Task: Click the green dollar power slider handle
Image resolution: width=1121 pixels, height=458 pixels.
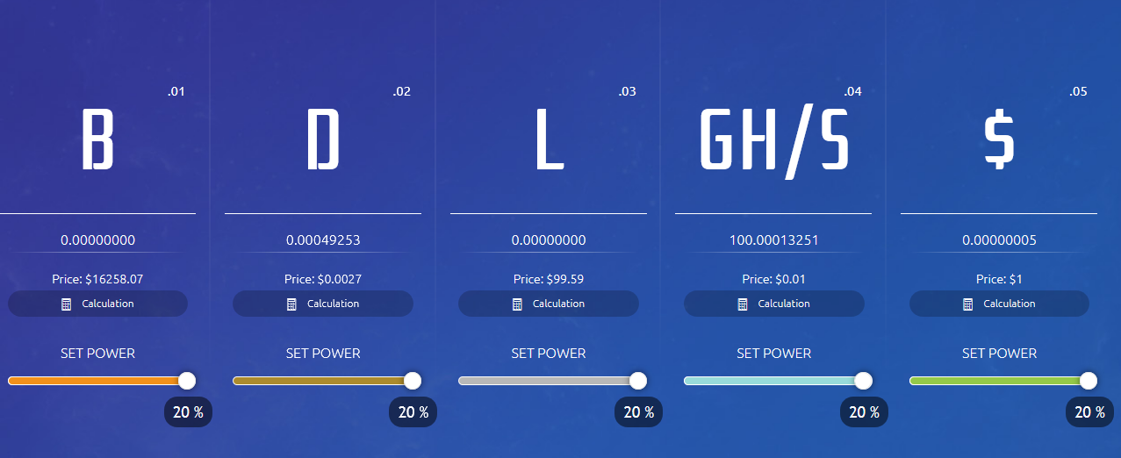Action: coord(1089,381)
